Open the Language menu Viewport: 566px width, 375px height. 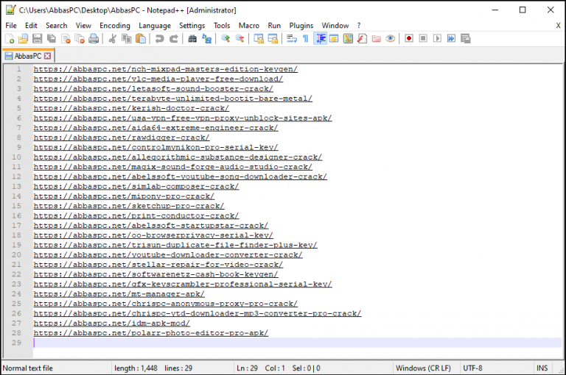[155, 26]
